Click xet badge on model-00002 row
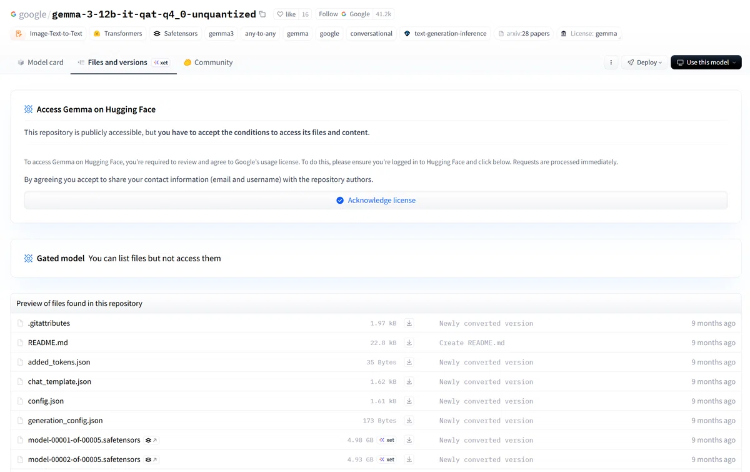750x472 pixels. pyautogui.click(x=387, y=459)
